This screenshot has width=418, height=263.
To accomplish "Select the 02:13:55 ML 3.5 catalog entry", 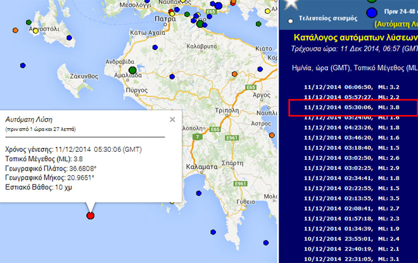I will click(353, 197).
